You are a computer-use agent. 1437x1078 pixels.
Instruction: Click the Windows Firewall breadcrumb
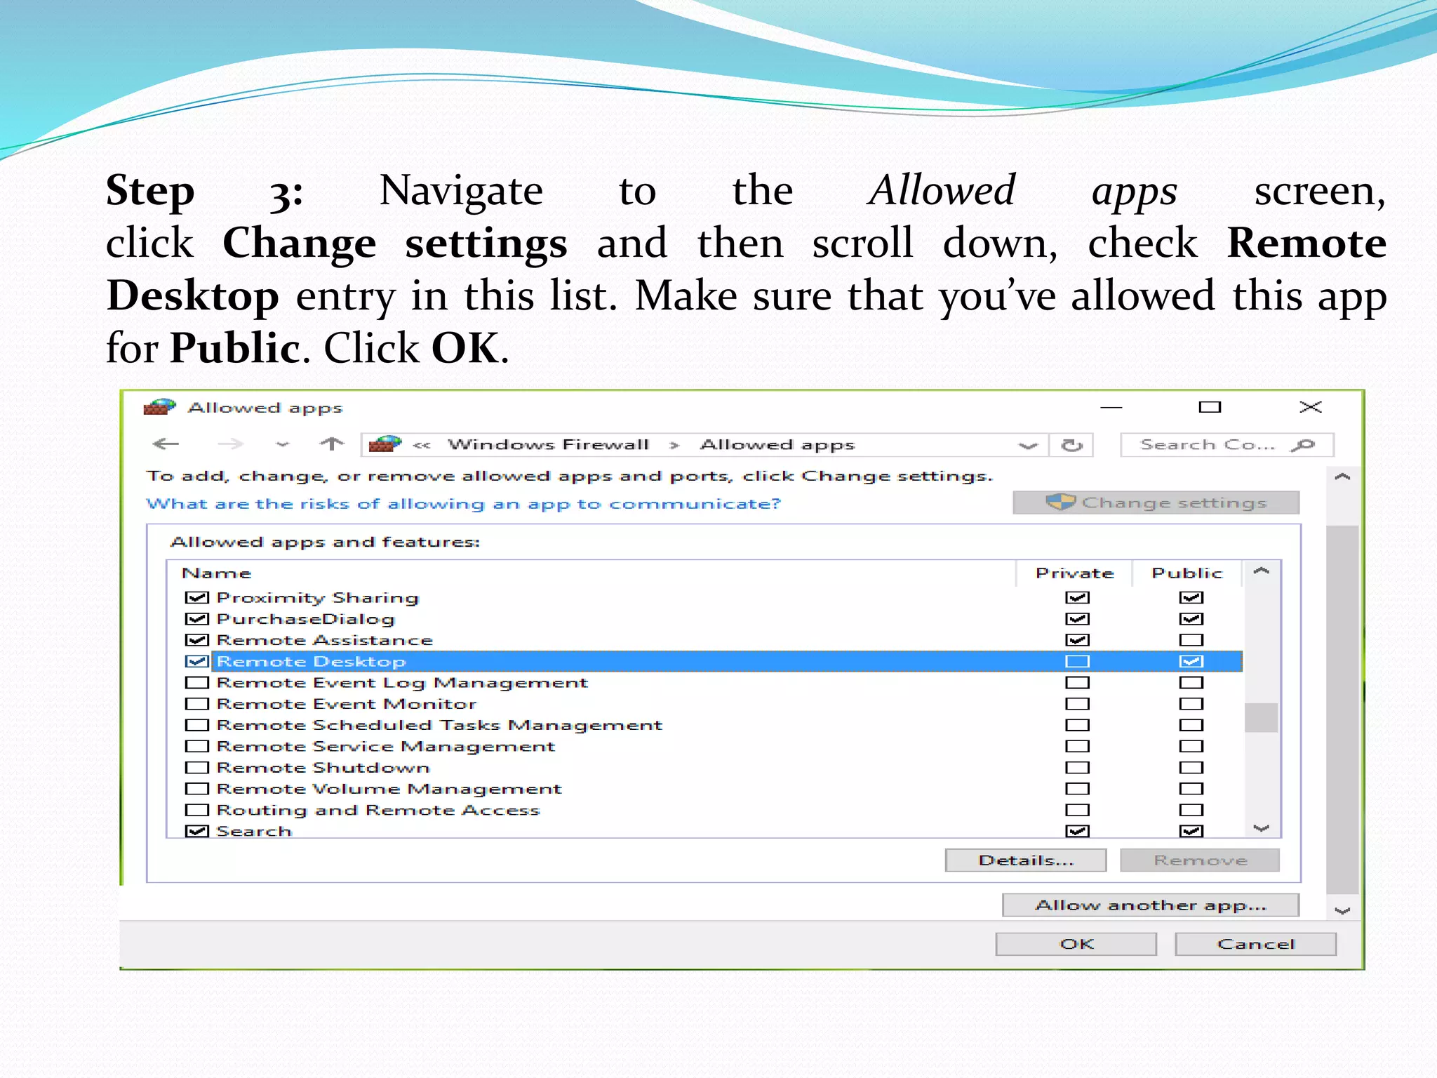pyautogui.click(x=548, y=445)
